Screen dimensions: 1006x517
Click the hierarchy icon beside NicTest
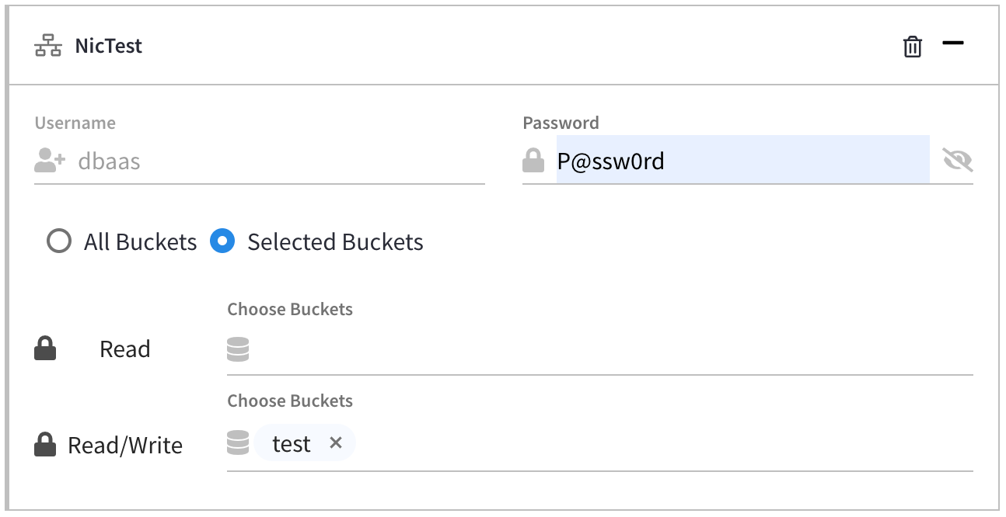pyautogui.click(x=48, y=46)
